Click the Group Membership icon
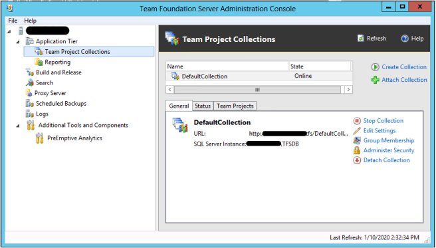The height and width of the screenshot is (248, 436). pyautogui.click(x=357, y=140)
